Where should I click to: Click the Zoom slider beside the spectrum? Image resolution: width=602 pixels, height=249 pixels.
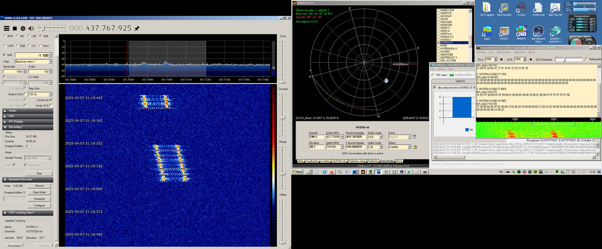click(x=283, y=61)
